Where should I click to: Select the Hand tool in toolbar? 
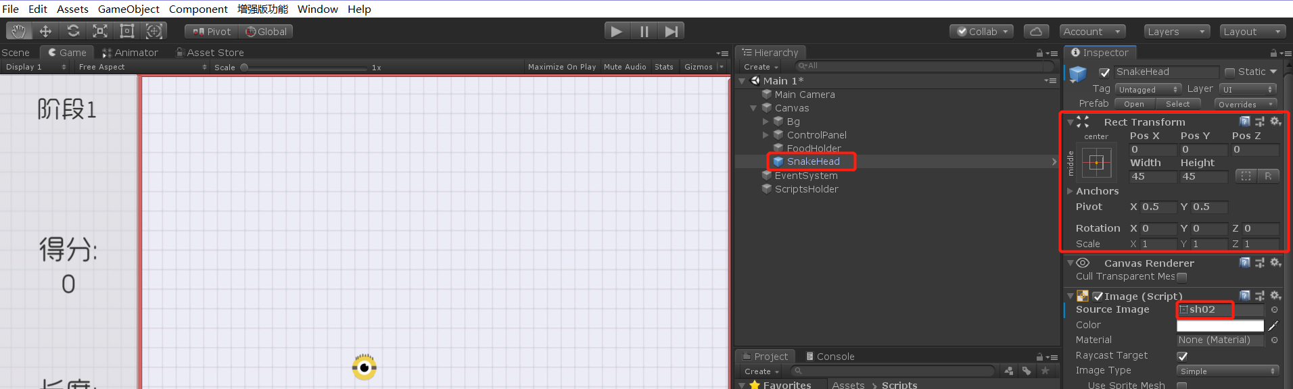pyautogui.click(x=19, y=31)
